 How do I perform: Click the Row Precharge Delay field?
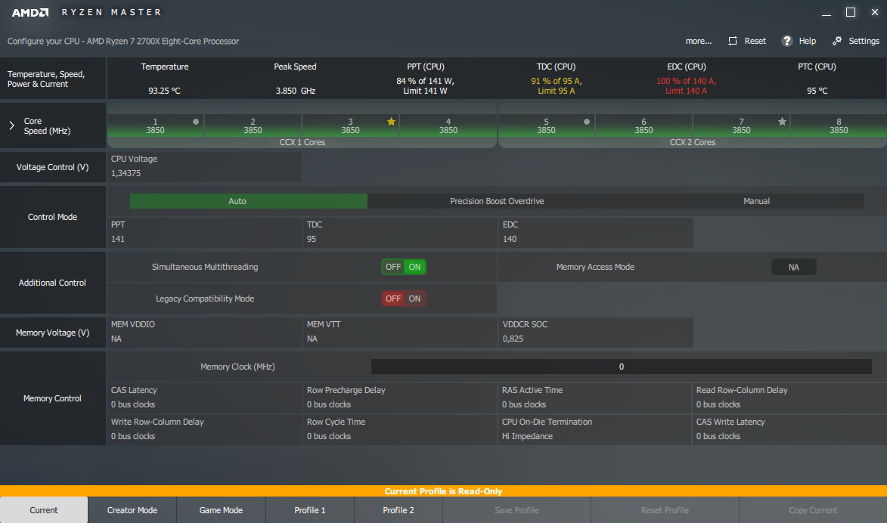[x=400, y=398]
